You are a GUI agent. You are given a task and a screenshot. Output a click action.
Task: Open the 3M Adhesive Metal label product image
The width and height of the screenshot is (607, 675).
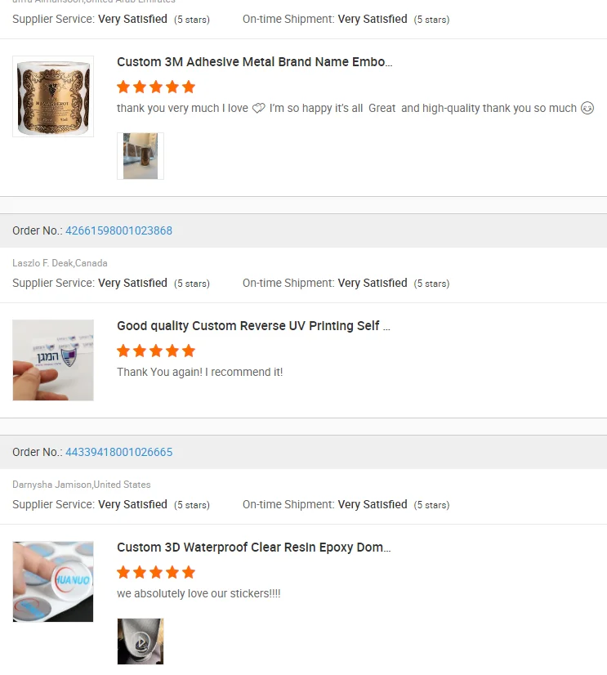tap(53, 96)
